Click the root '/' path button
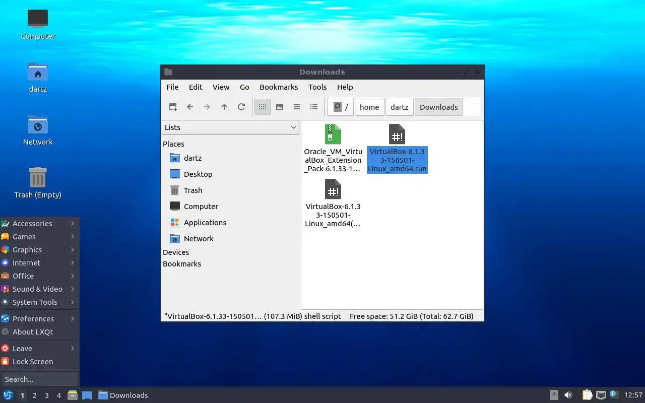 (x=341, y=107)
